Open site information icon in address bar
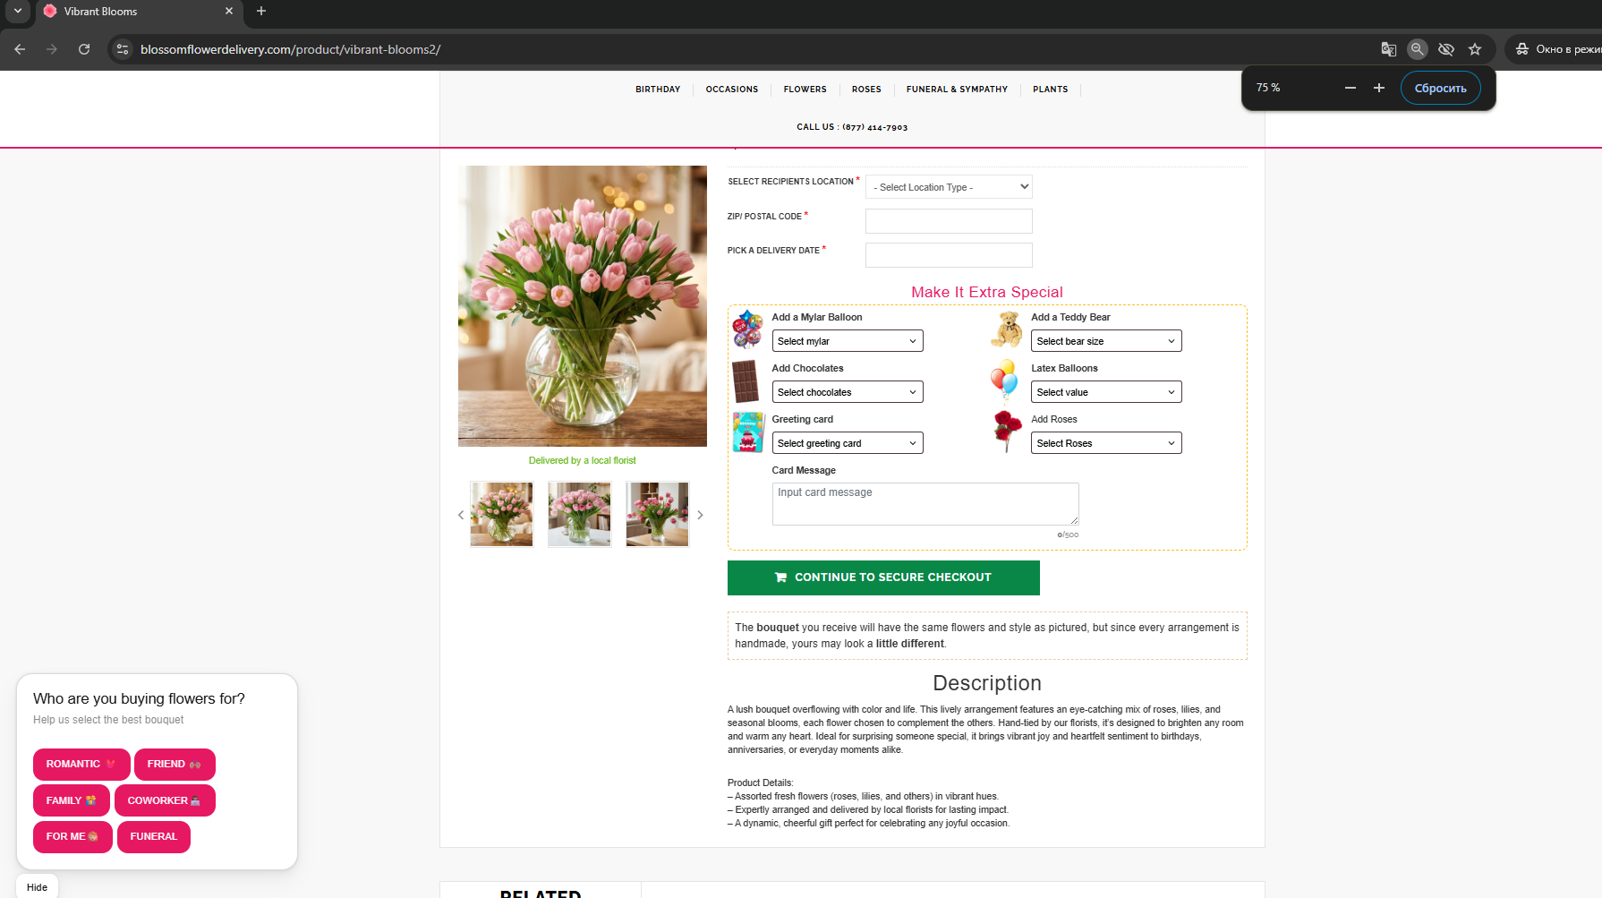This screenshot has width=1602, height=898. click(x=123, y=49)
